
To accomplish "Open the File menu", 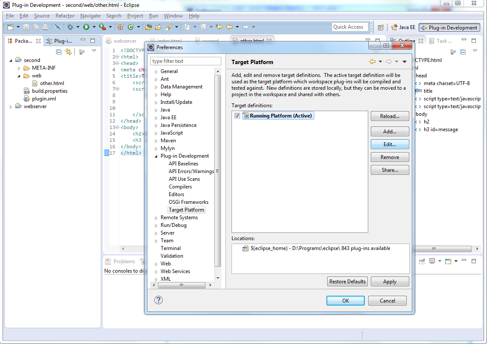I will tap(10, 15).
